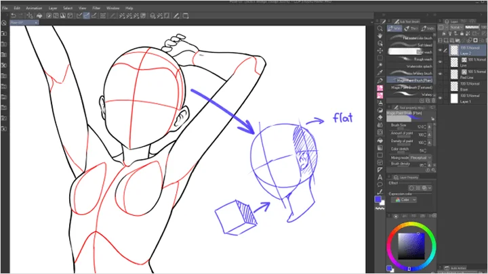Open palette color dropdown in Layer panel

click(442, 27)
